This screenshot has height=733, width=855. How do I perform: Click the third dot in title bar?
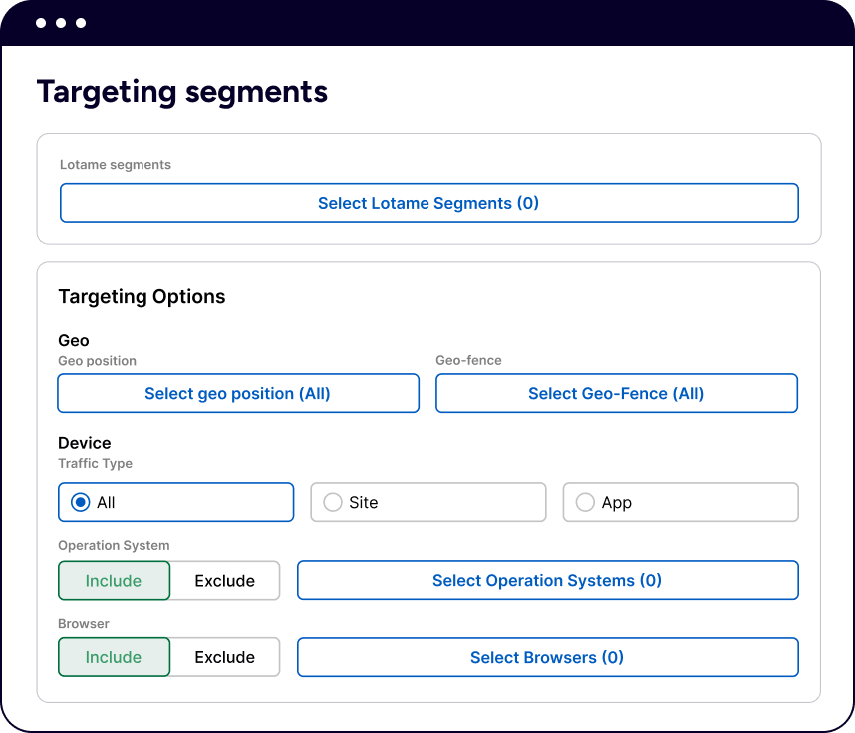pyautogui.click(x=81, y=23)
